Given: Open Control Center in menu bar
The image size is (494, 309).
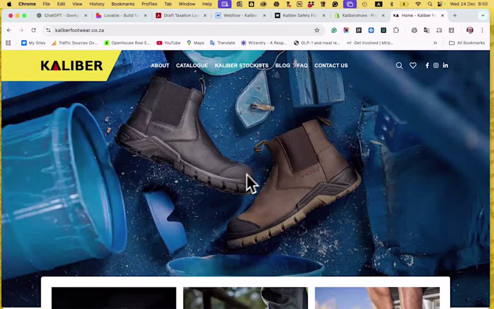Looking at the screenshot, I should 440,4.
